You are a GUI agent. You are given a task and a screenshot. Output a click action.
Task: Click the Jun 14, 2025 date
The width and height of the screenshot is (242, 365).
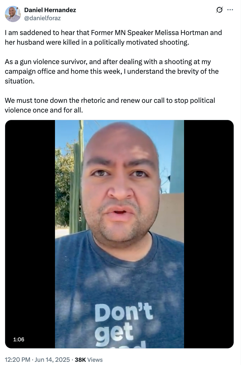[52, 360]
